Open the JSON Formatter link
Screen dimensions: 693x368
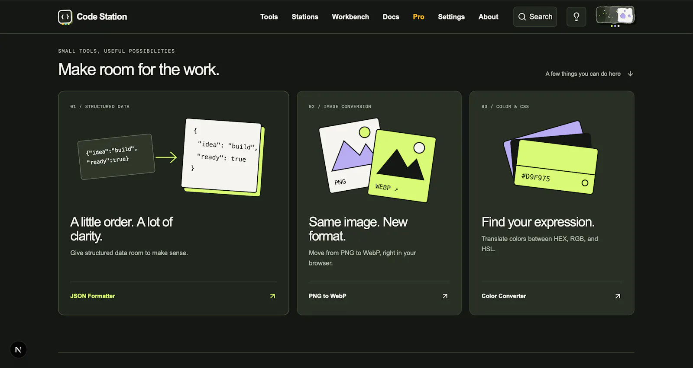tap(93, 296)
